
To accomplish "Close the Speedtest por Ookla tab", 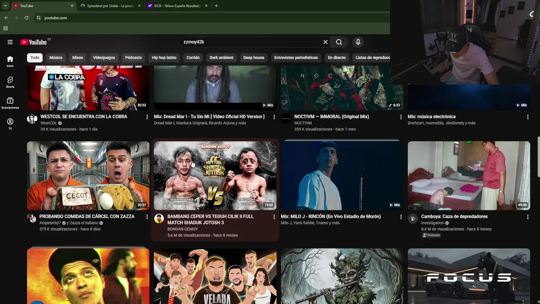I will coord(139,5).
